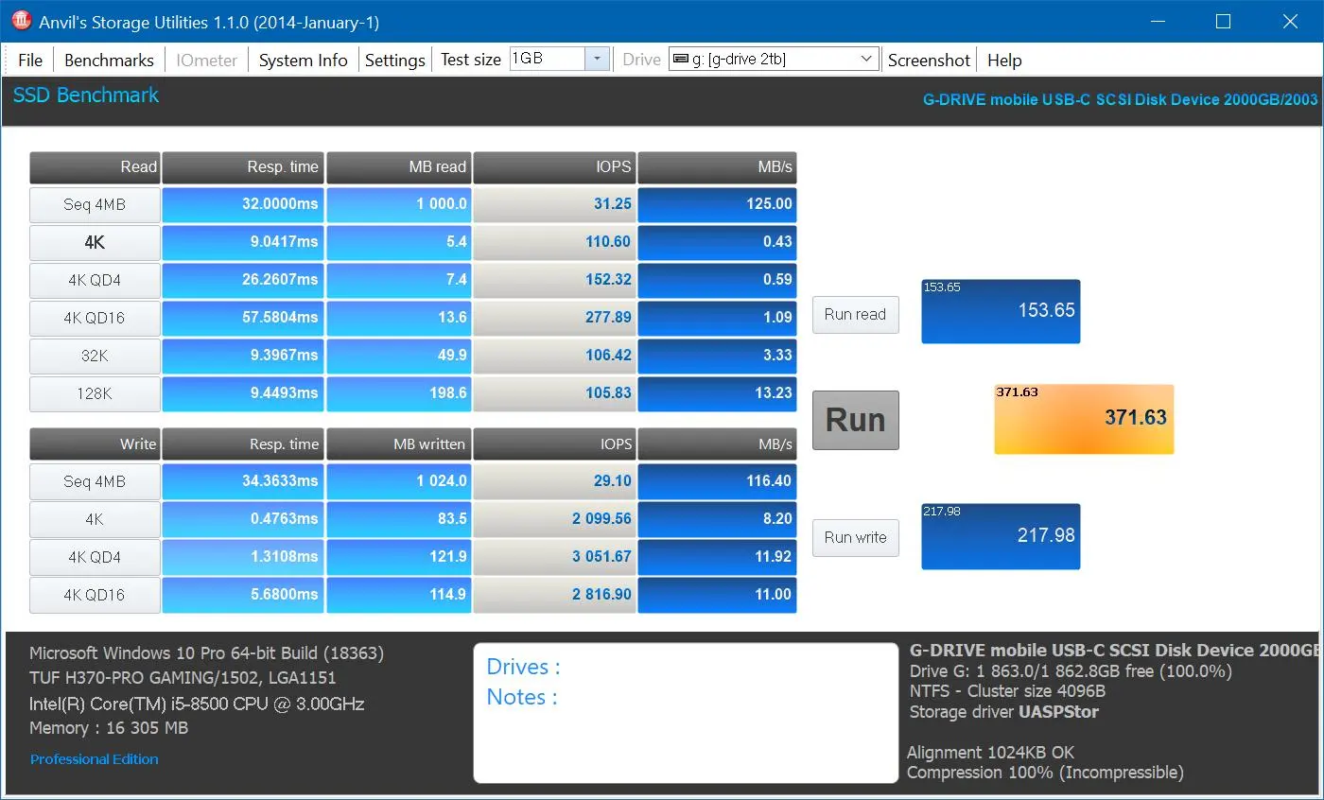This screenshot has height=800, width=1324.
Task: Click the Write column header
Action: (95, 444)
